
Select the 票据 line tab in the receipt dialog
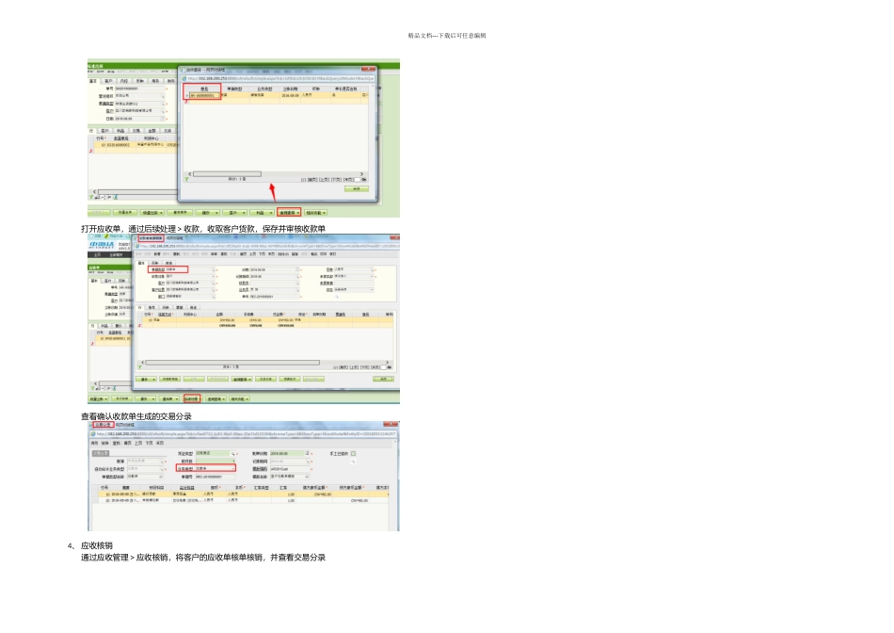(x=180, y=307)
